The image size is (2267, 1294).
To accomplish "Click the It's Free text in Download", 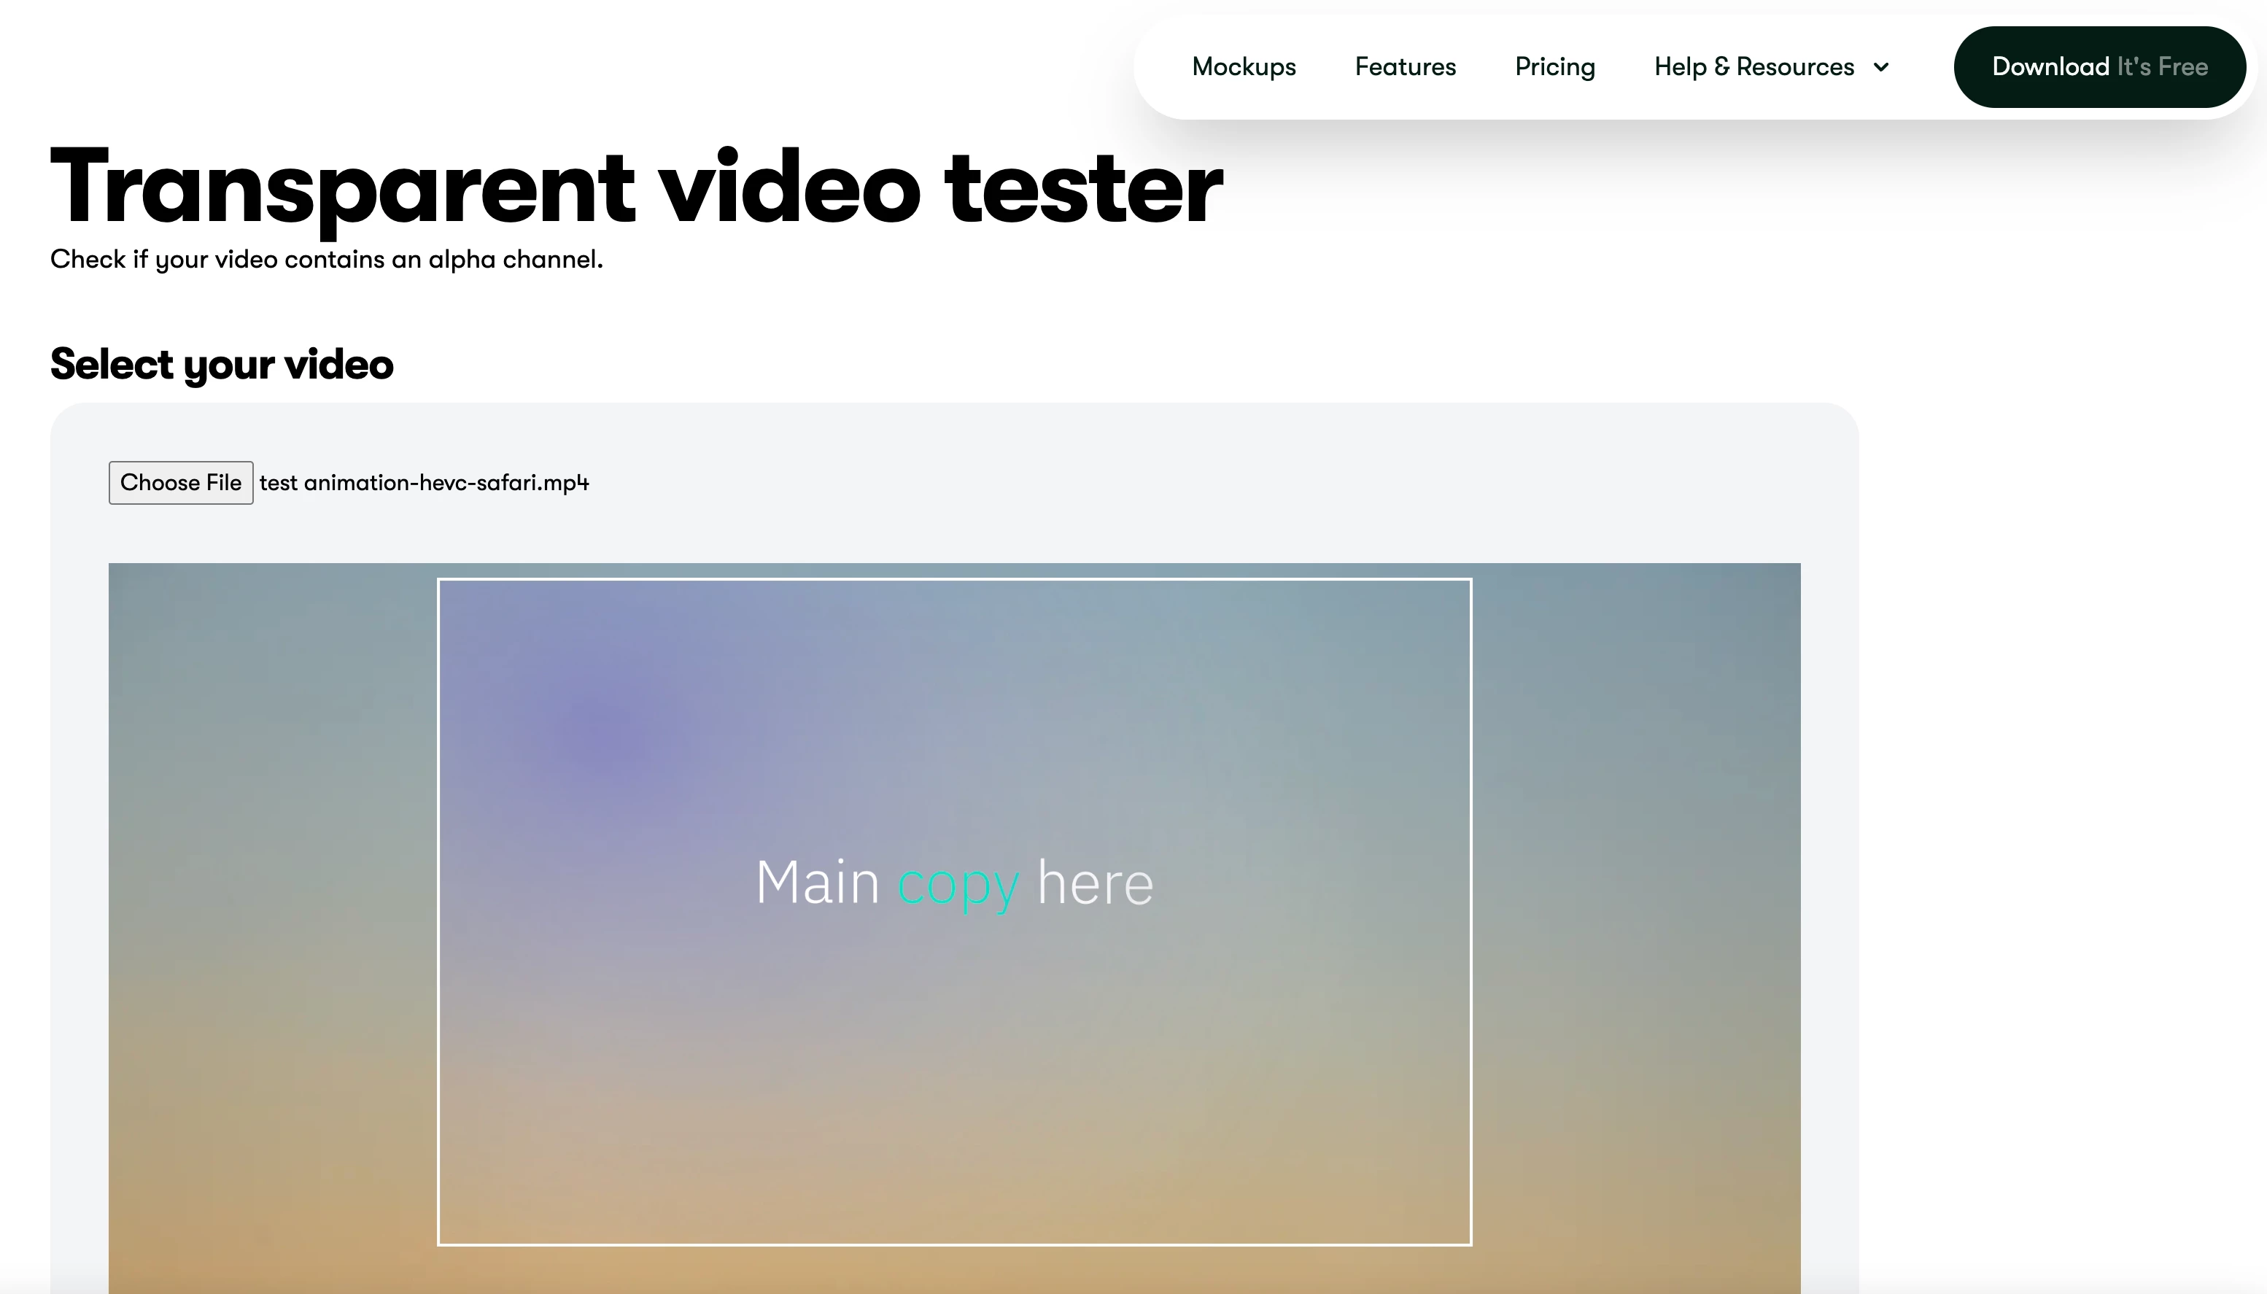I will click(x=2161, y=66).
